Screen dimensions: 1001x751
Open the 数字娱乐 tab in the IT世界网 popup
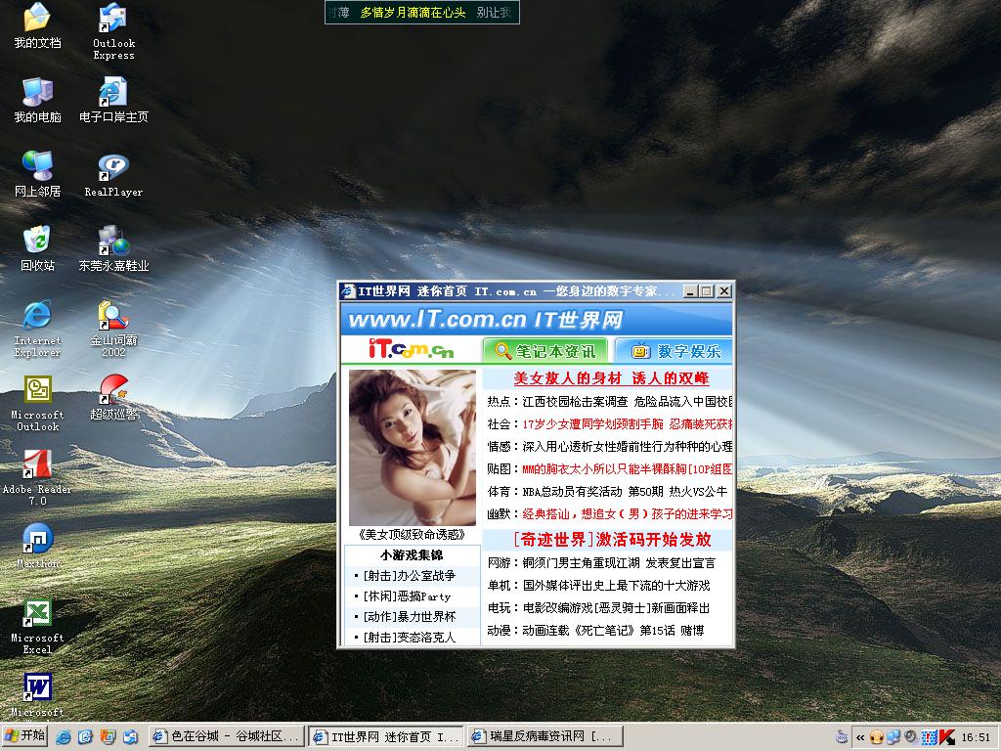click(x=675, y=351)
